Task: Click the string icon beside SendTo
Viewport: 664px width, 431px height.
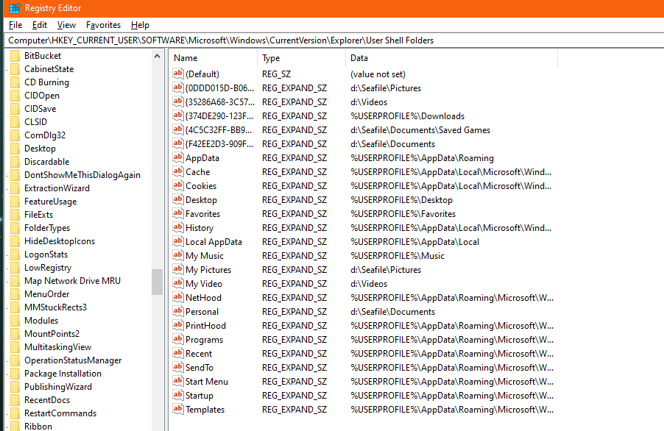Action: point(177,367)
